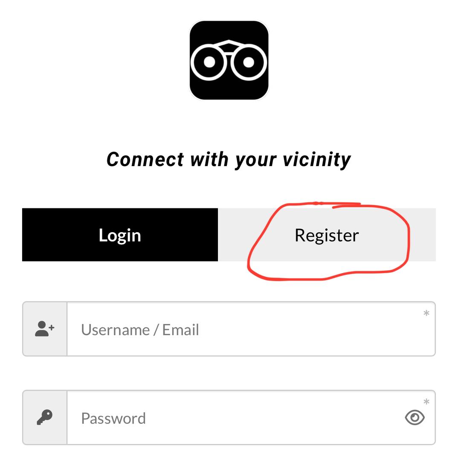
Task: Toggle password visibility eye
Action: (415, 417)
